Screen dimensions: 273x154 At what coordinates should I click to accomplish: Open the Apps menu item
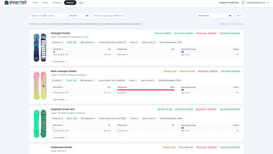[x=81, y=3]
